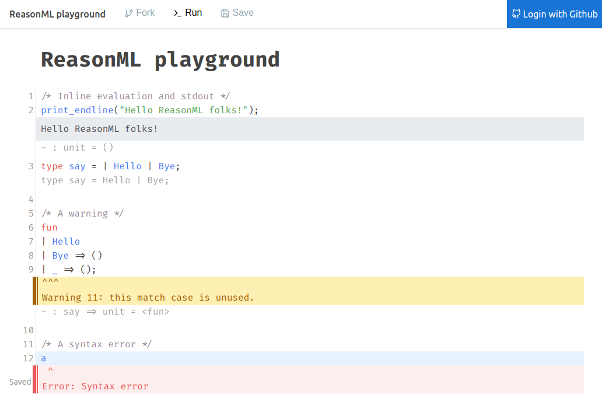Screen dimensions: 602x394
Task: Click 'type say = | Hello | Bye;' line
Action: tap(111, 166)
